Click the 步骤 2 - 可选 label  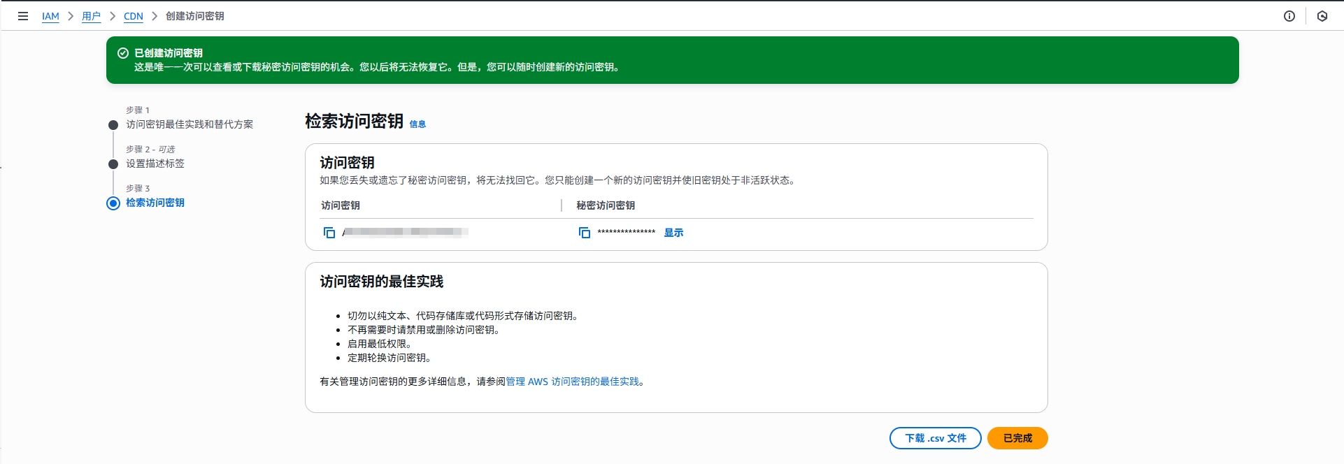click(x=150, y=150)
